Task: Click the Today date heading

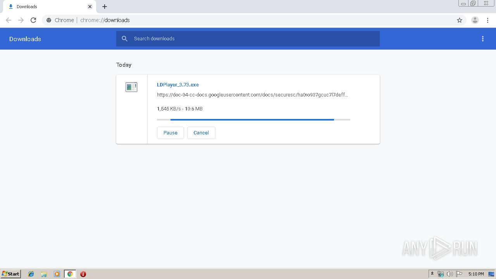Action: point(124,65)
